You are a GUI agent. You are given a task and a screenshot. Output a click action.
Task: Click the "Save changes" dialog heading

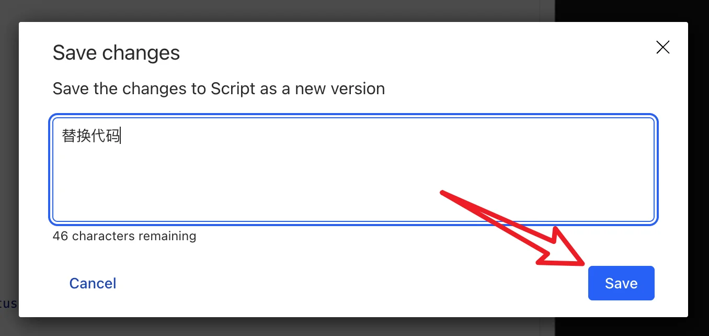(x=116, y=53)
